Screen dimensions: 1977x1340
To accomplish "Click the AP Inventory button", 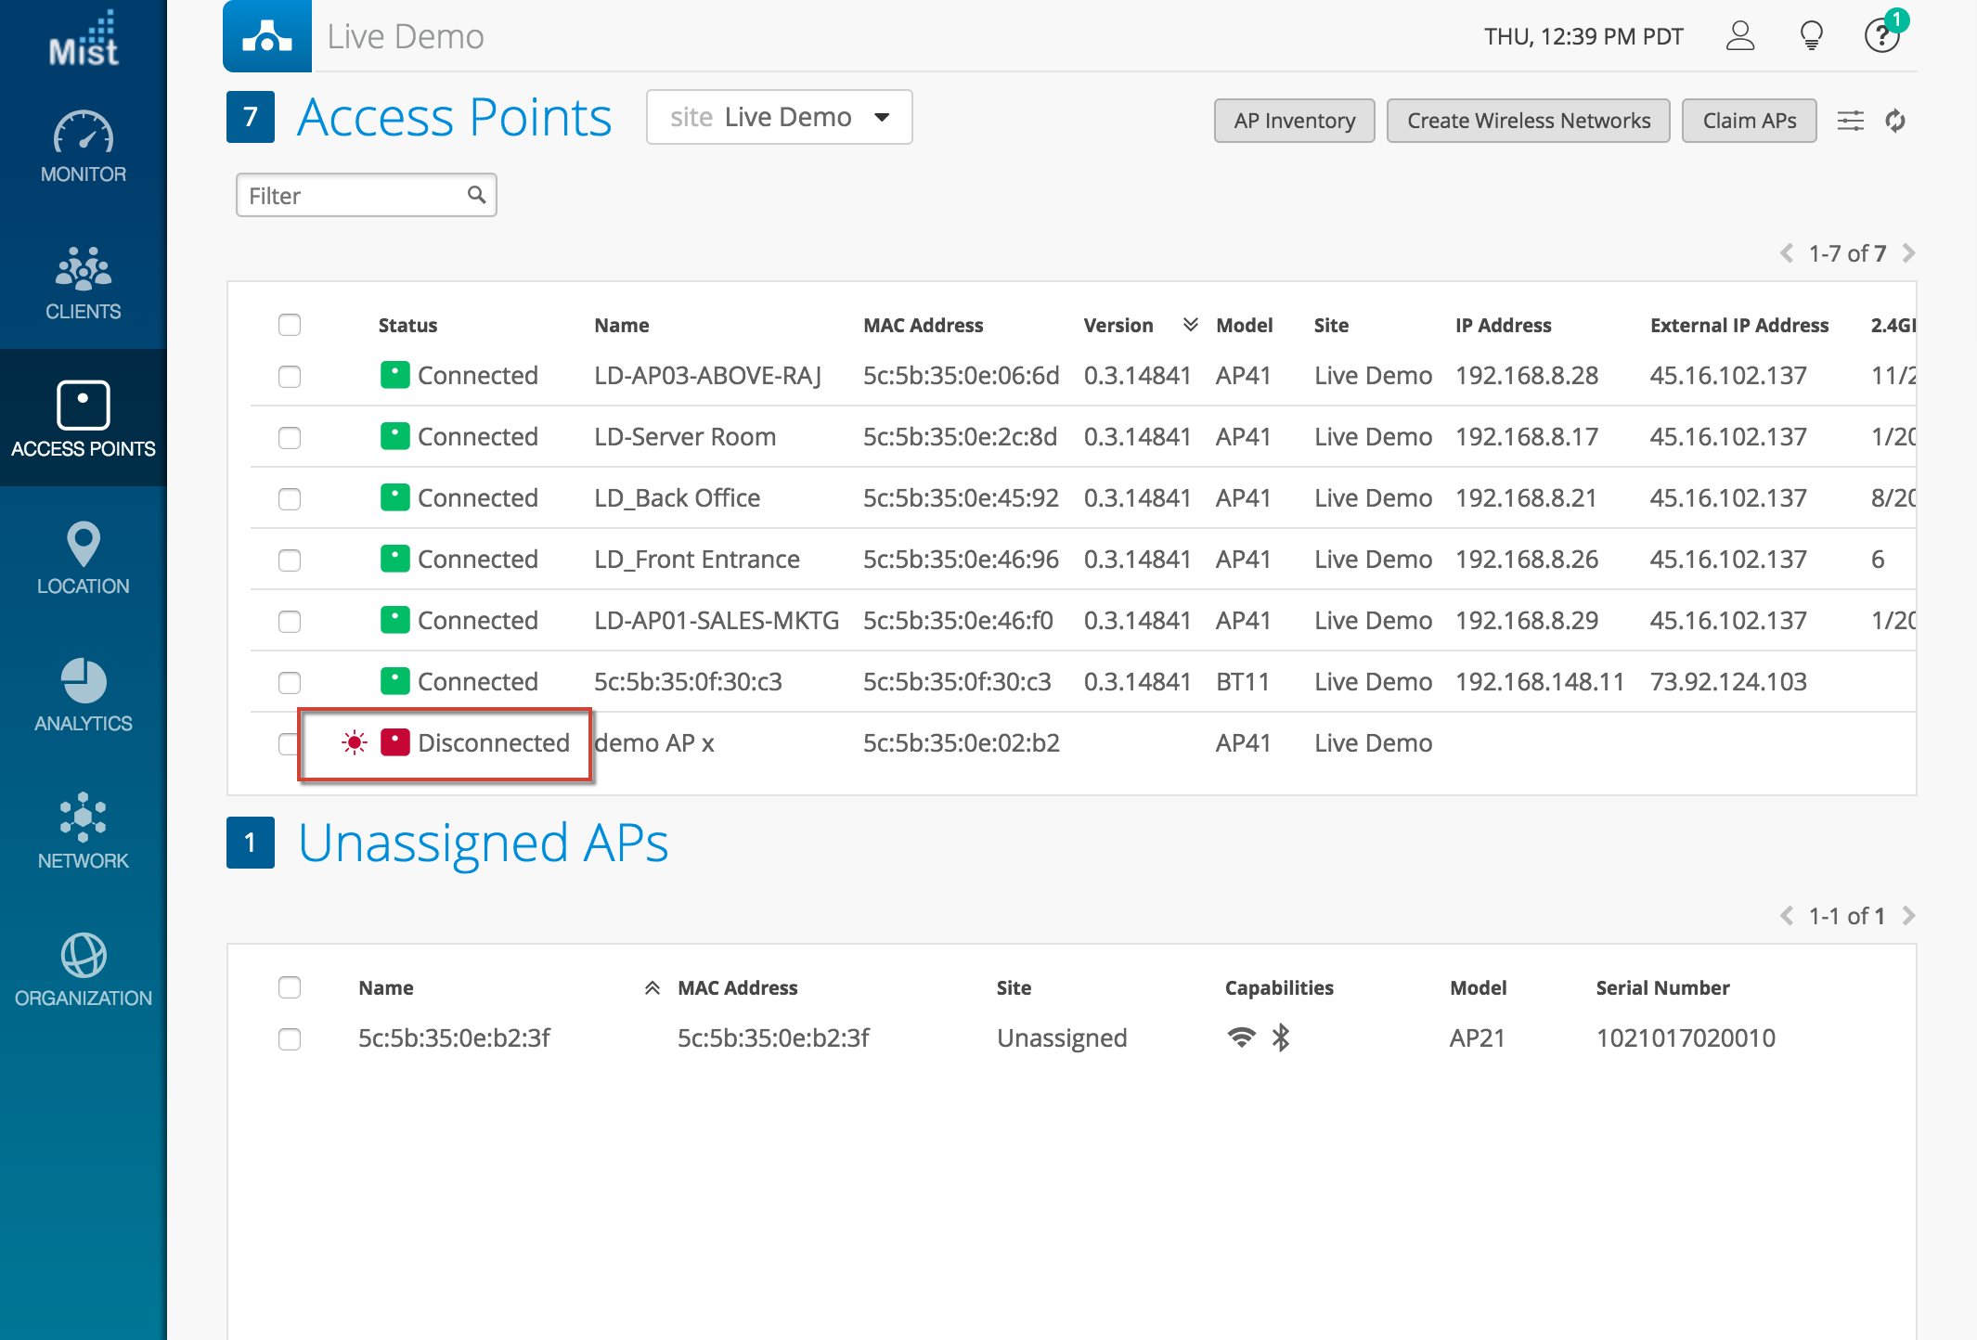I will (x=1294, y=121).
